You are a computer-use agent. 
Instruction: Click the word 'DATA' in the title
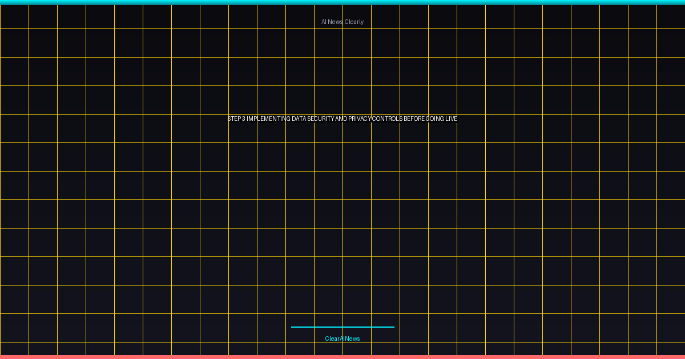pyautogui.click(x=299, y=119)
